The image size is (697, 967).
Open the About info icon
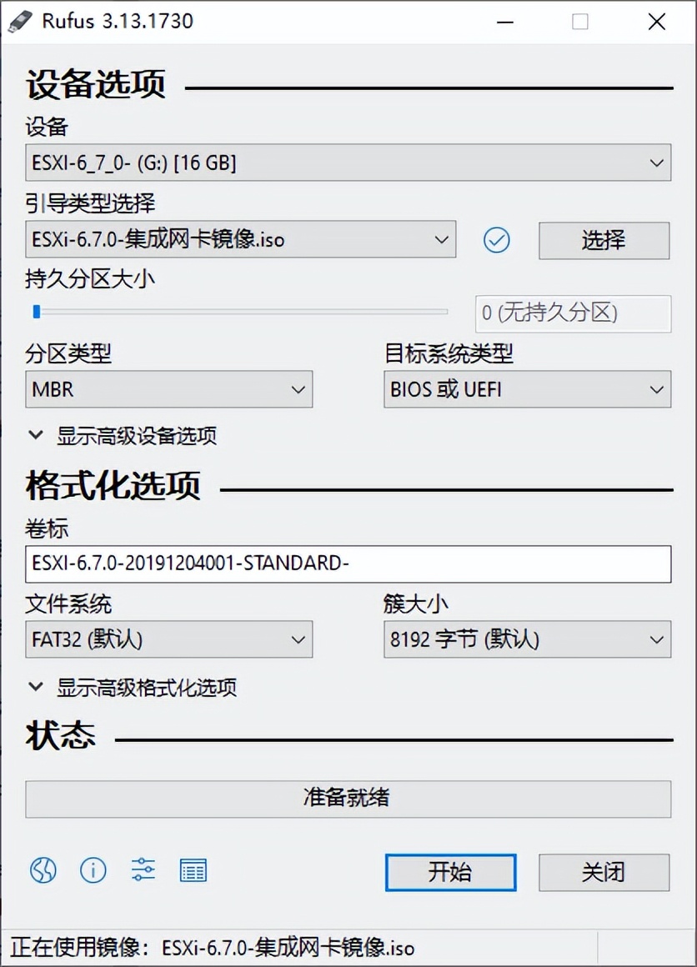pos(93,870)
